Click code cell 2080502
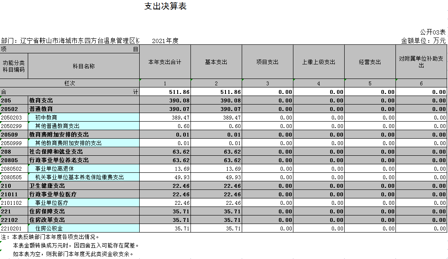The image size is (448, 259). coord(14,169)
